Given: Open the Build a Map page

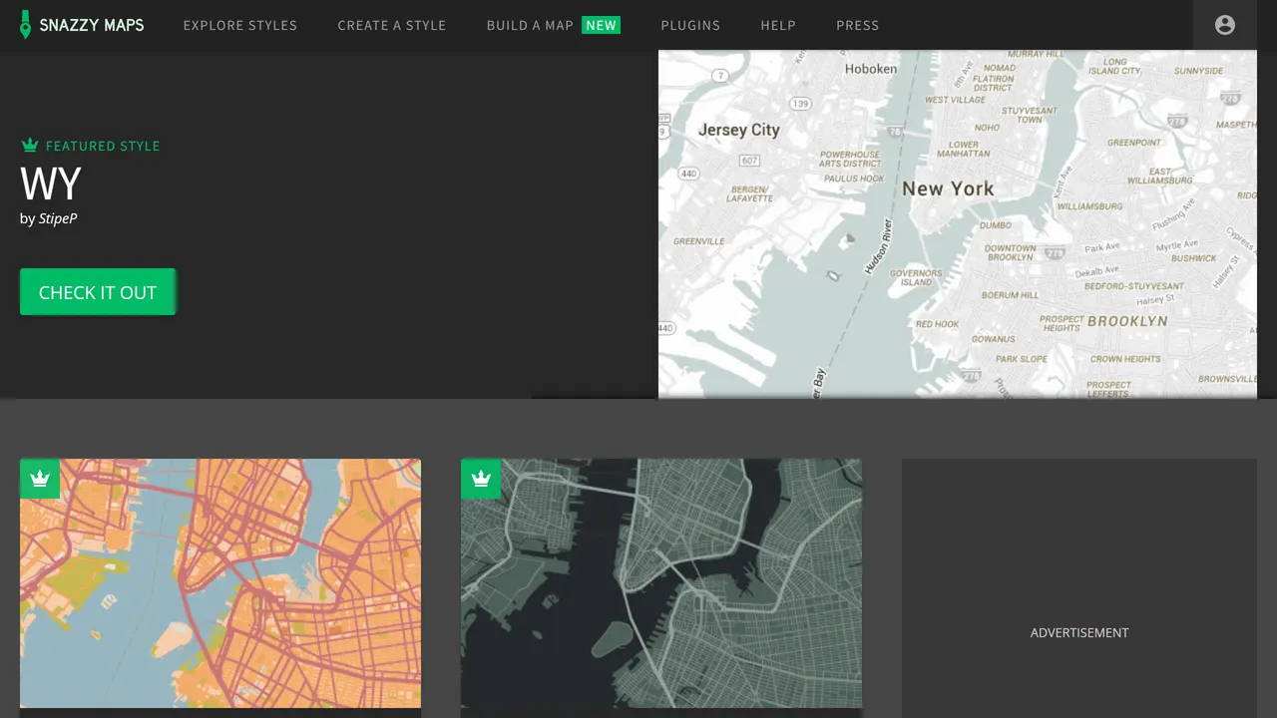Looking at the screenshot, I should tap(530, 25).
